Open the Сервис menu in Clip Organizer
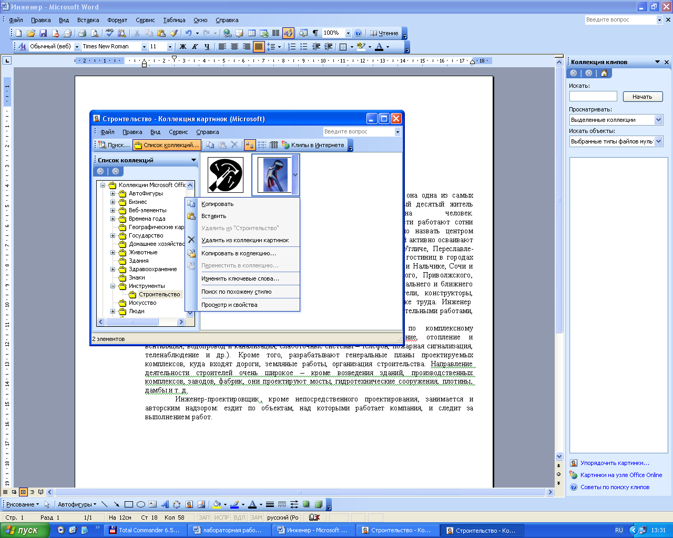The height and width of the screenshot is (538, 673). point(178,132)
